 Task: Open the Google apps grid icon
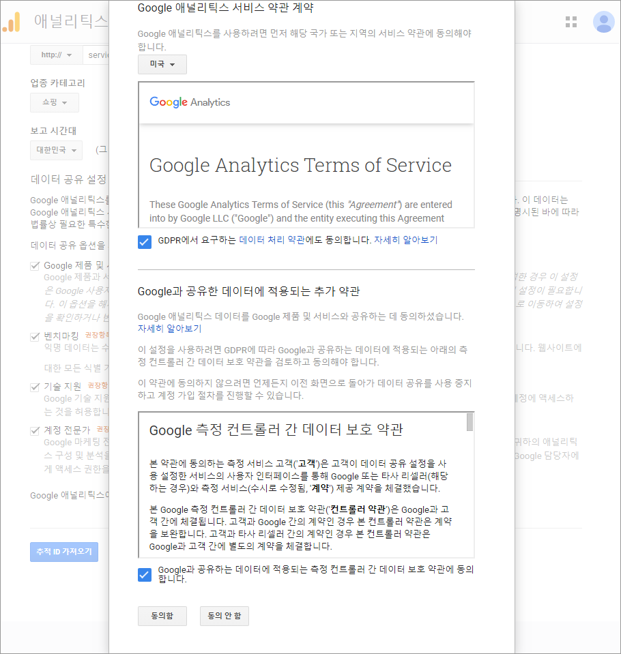[x=571, y=22]
